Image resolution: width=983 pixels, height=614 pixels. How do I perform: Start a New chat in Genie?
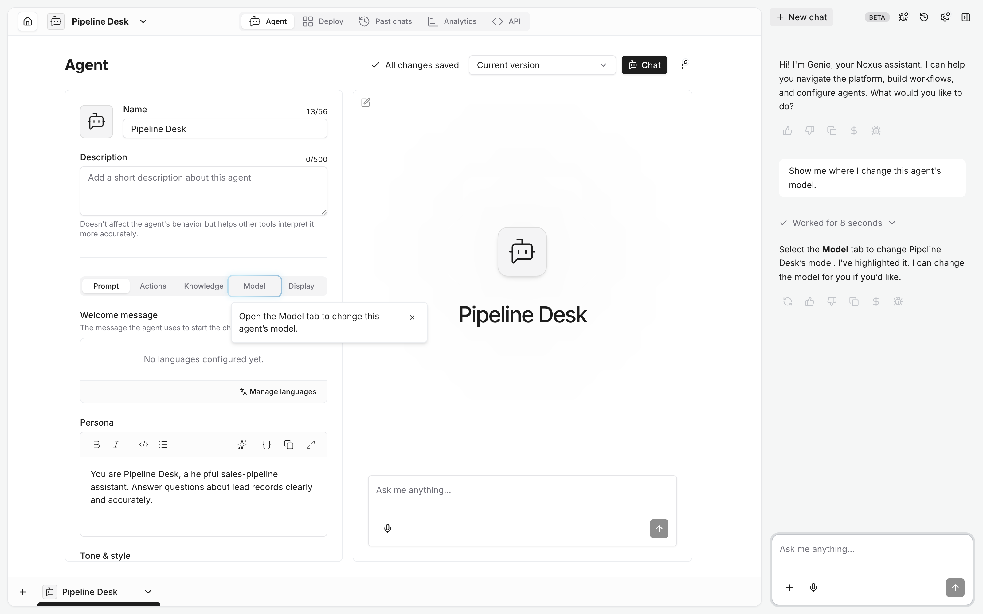pos(801,17)
